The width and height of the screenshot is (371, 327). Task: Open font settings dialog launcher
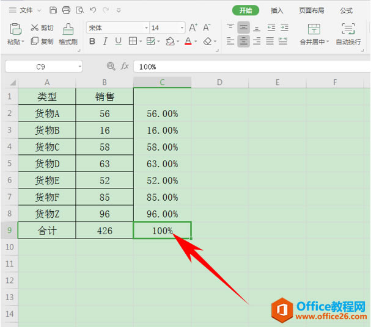(217, 50)
